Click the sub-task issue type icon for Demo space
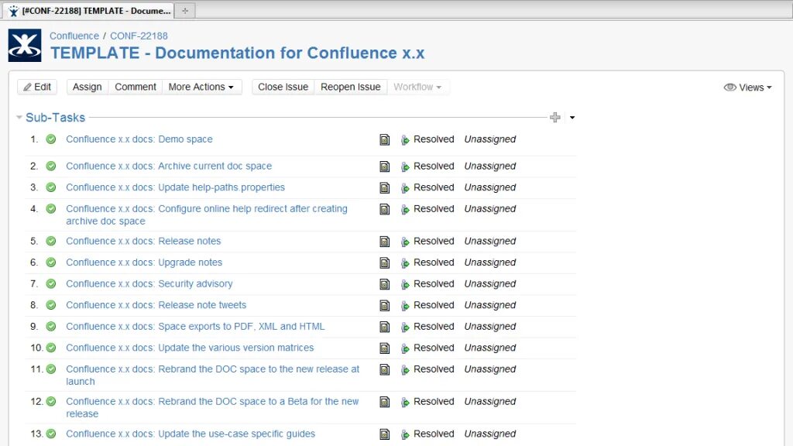 click(384, 140)
